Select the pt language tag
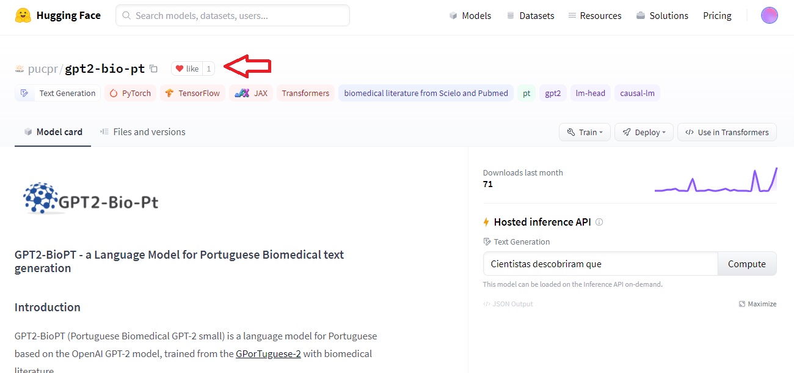Screen dimensions: 794x373 (x=526, y=93)
